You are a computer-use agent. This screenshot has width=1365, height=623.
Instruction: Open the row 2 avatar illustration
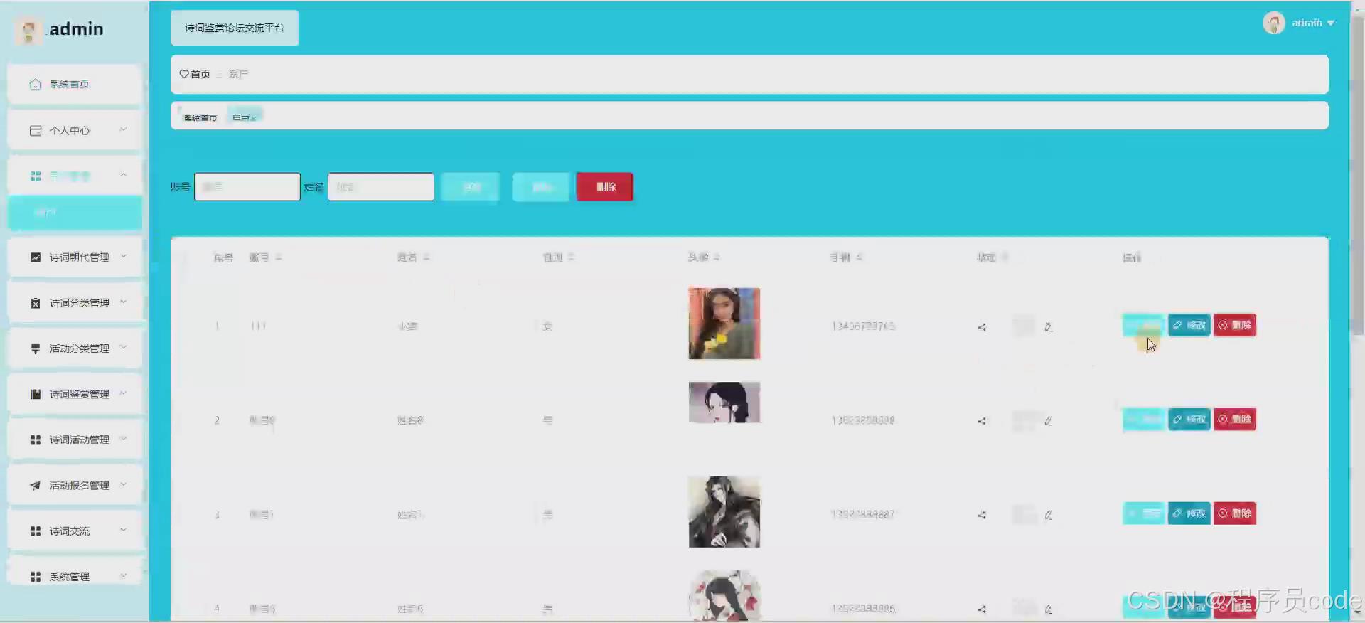(724, 403)
